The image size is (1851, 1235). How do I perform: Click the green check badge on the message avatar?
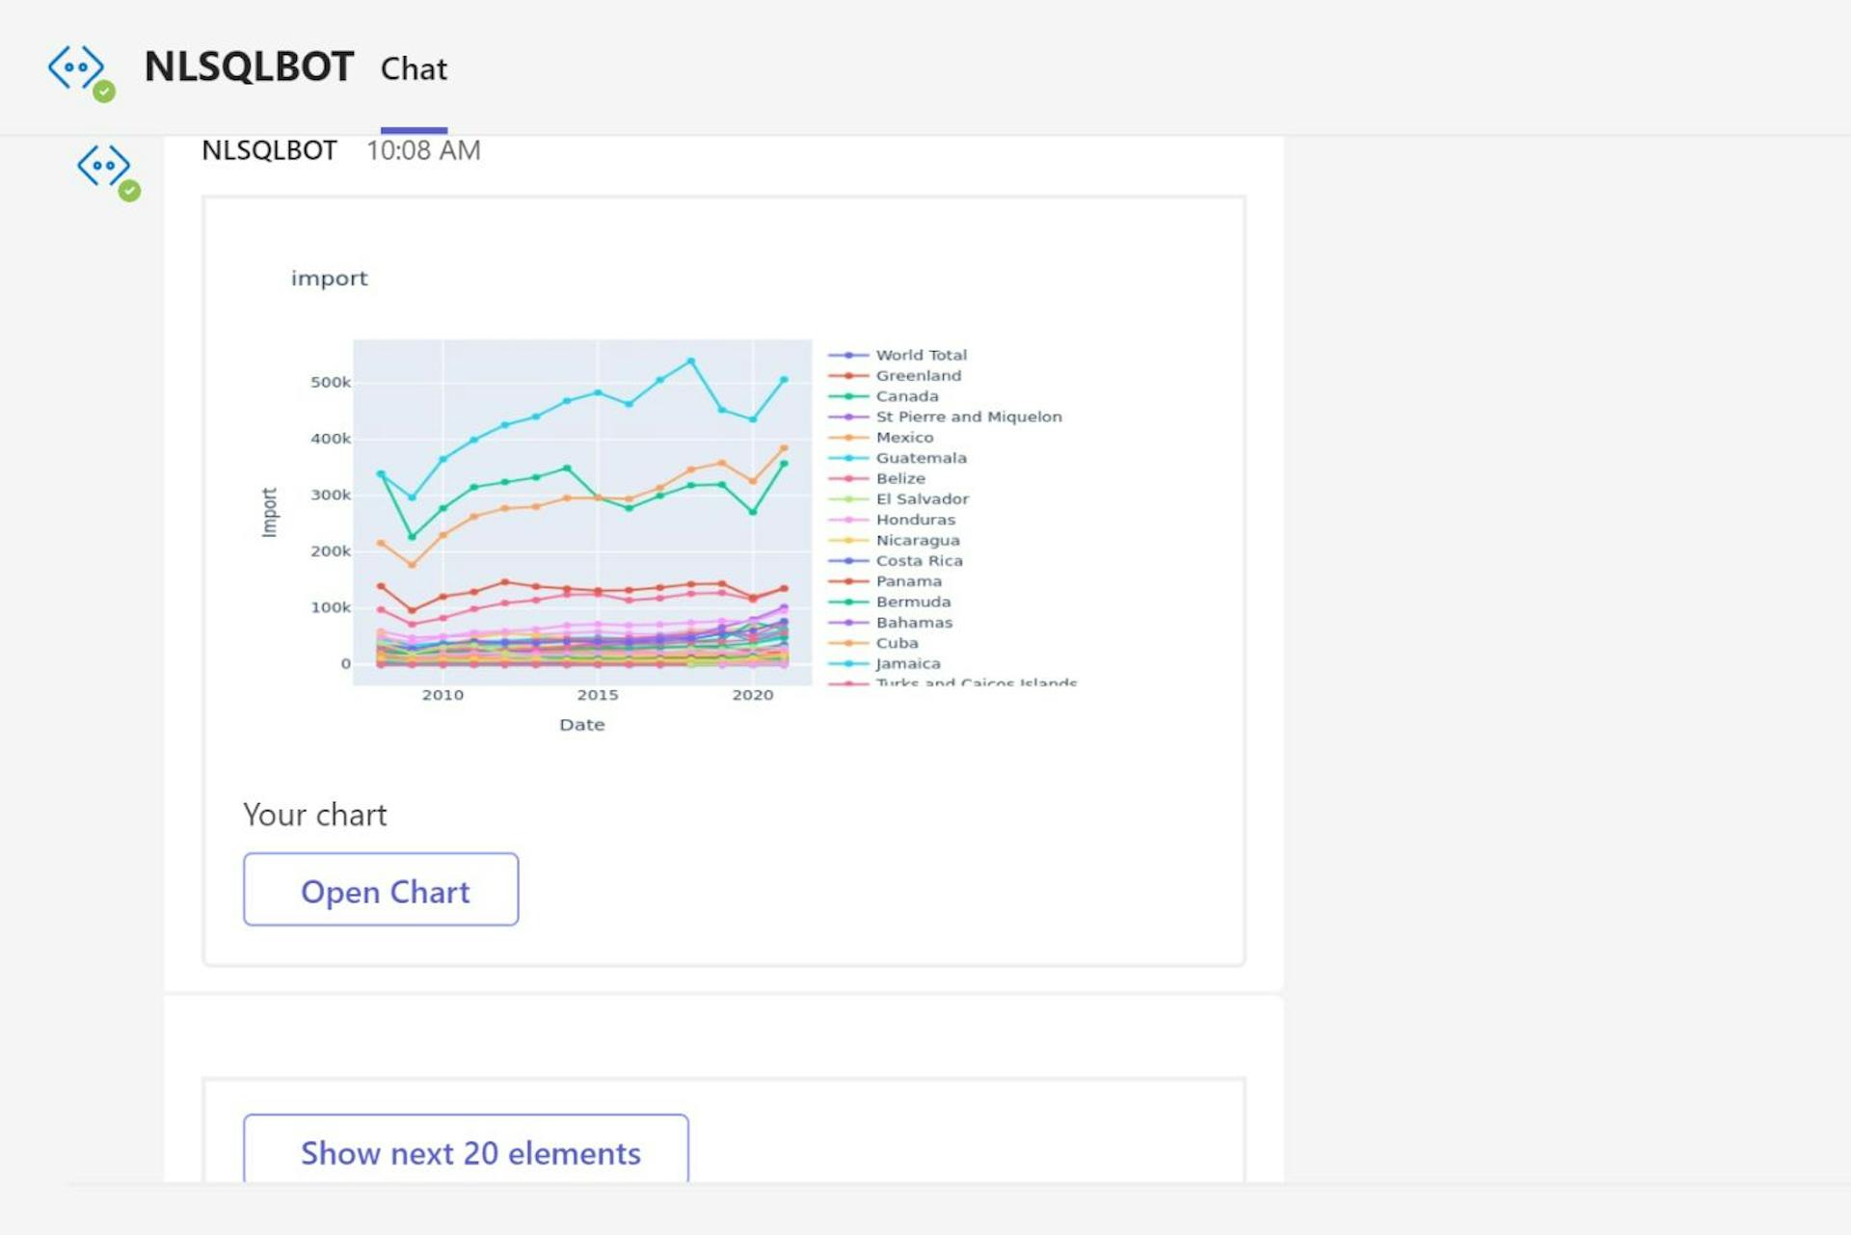click(129, 191)
